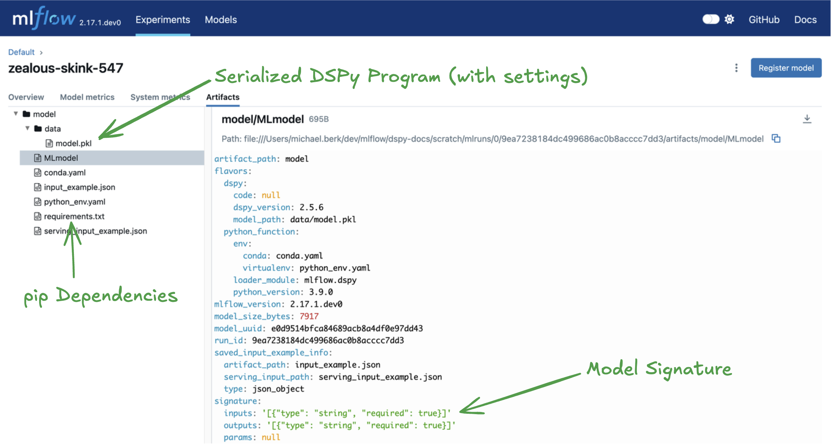
Task: Download the MLmodel artifact file
Action: pyautogui.click(x=808, y=118)
